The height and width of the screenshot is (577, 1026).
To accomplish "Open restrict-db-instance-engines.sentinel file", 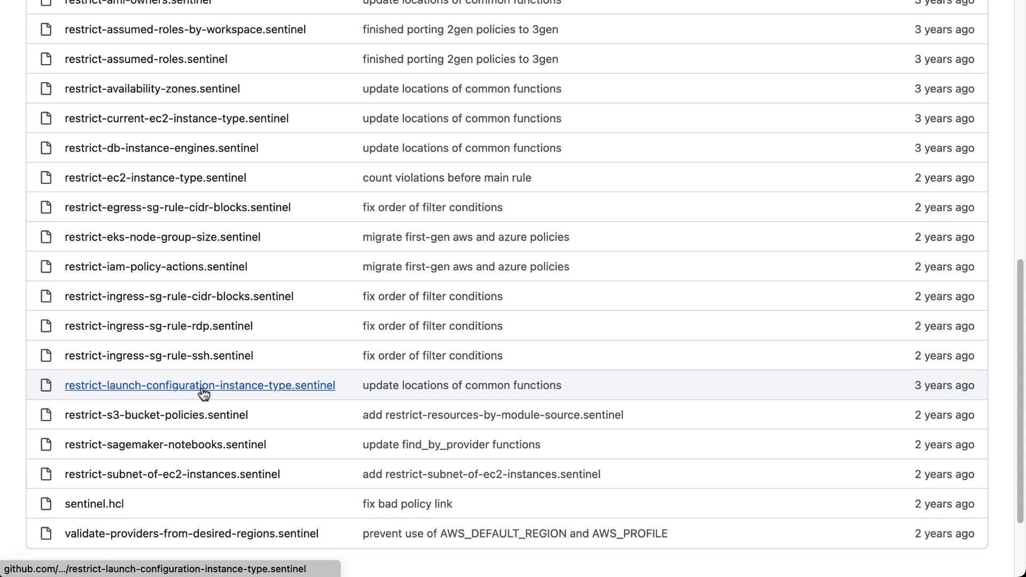I will [x=161, y=148].
